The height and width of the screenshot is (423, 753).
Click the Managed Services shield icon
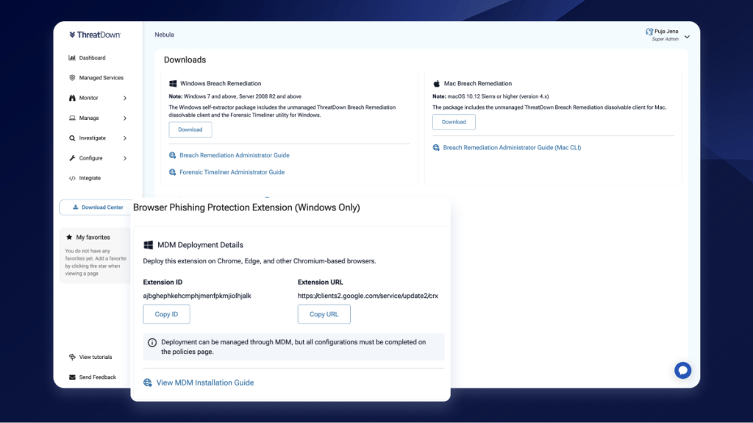coord(72,77)
